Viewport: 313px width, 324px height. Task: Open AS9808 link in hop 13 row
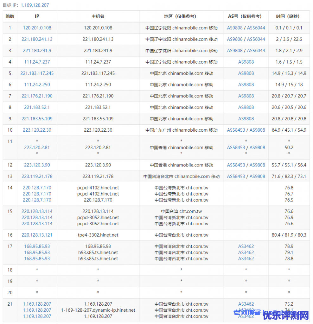coord(257,176)
